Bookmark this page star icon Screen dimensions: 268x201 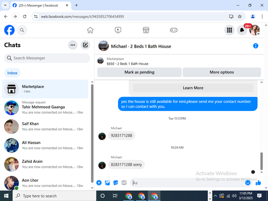coord(240,17)
